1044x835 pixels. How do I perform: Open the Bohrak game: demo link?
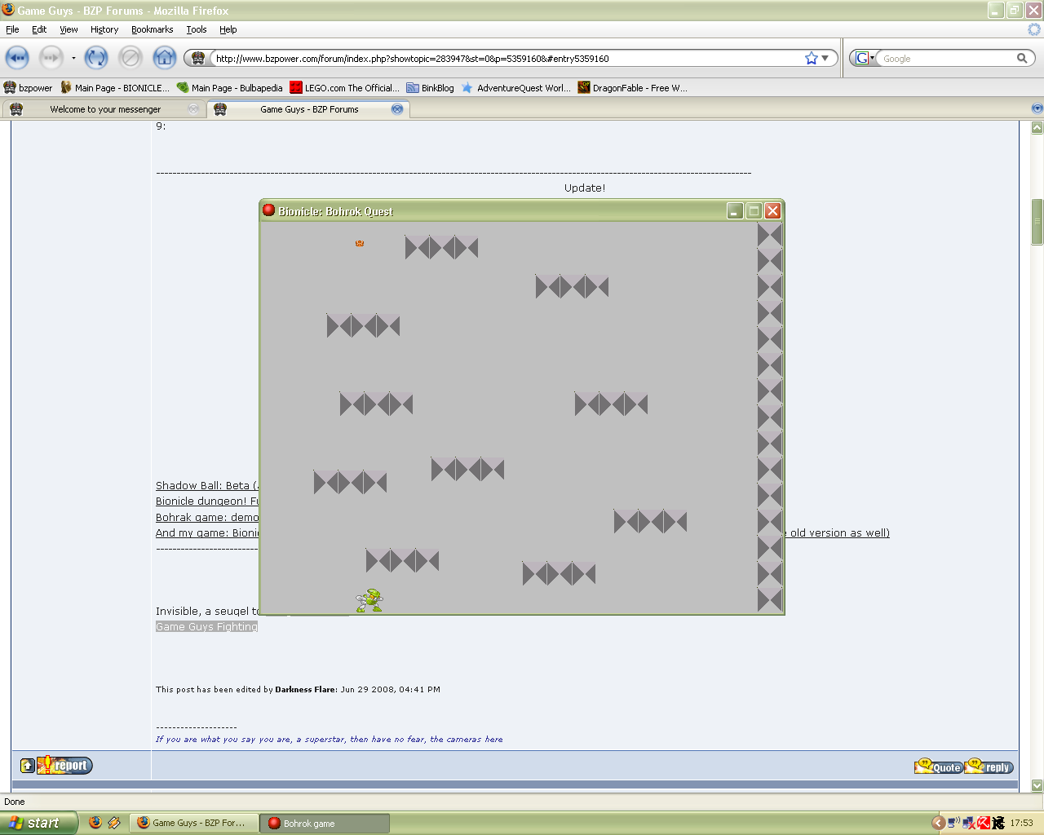pos(207,518)
